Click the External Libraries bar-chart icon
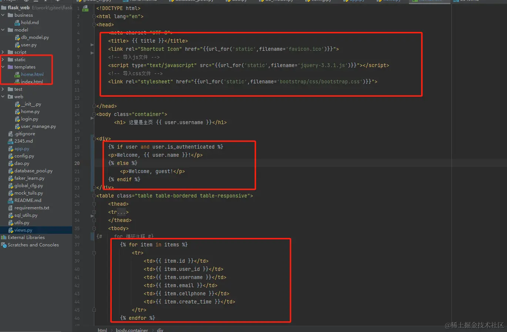Viewport: 507px width, 332px height. pyautogui.click(x=4, y=238)
